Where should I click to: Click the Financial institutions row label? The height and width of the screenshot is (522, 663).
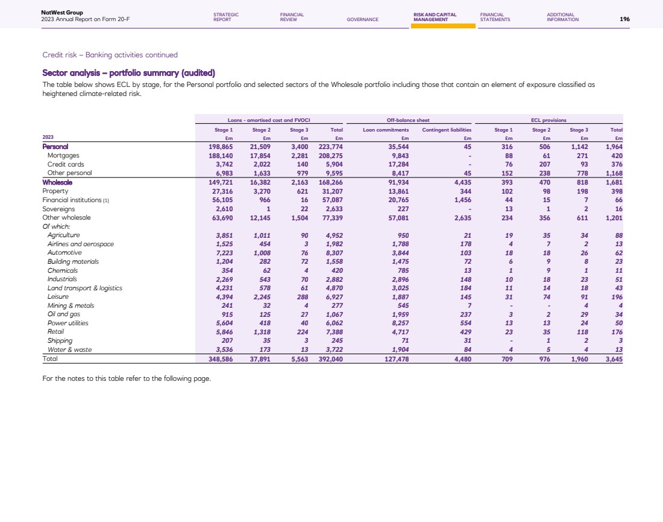75,200
